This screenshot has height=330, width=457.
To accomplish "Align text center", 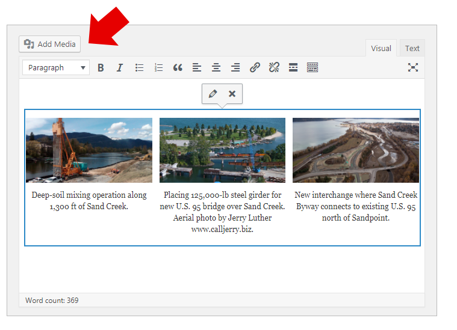I will pyautogui.click(x=216, y=67).
